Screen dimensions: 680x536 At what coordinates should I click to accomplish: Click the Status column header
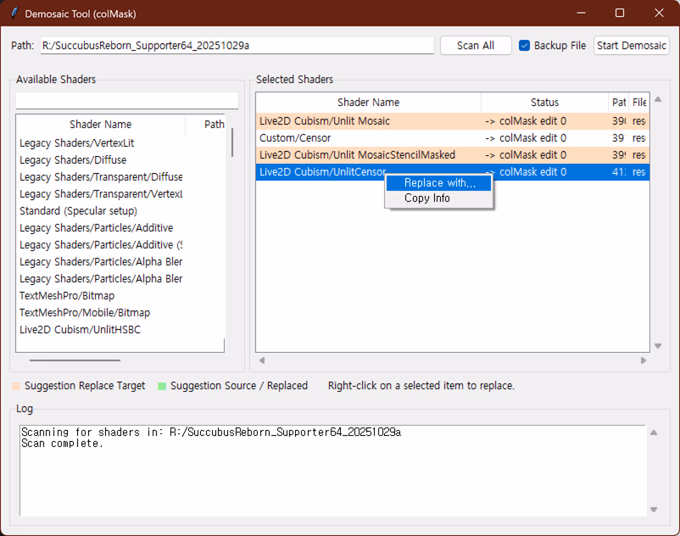tap(544, 103)
